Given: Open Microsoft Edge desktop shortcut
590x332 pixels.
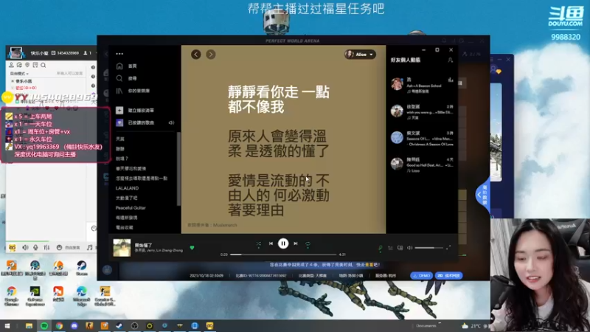Looking at the screenshot, I should (x=81, y=297).
